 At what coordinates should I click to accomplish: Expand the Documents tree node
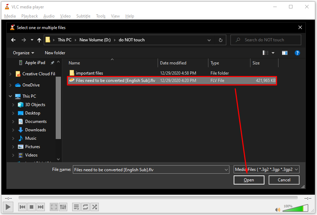pos(13,122)
